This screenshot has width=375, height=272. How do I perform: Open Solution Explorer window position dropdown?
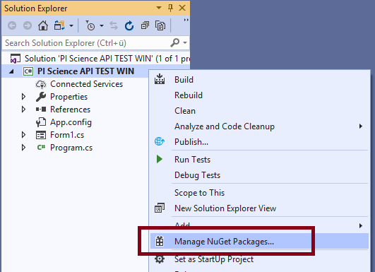point(159,8)
